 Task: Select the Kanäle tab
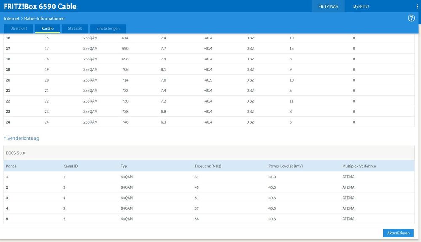[47, 29]
